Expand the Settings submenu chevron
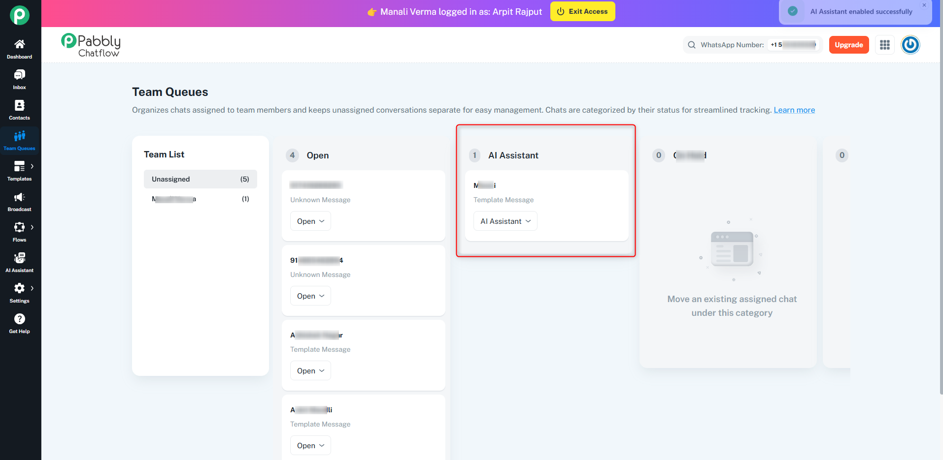This screenshot has width=943, height=460. 33,288
